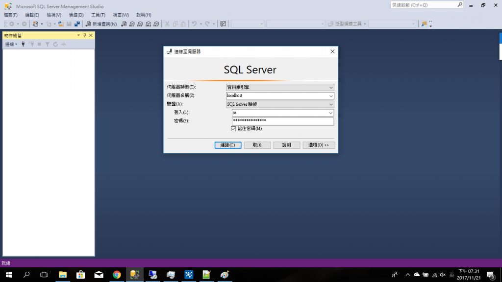This screenshot has height=282, width=502.
Task: Click the New Query (新增查詢) toolbar button
Action: click(101, 24)
